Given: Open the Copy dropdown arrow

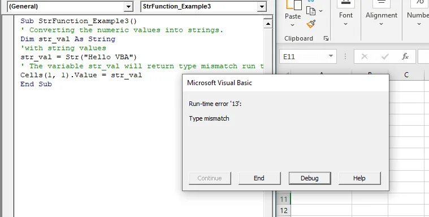Looking at the screenshot, I should pos(320,11).
